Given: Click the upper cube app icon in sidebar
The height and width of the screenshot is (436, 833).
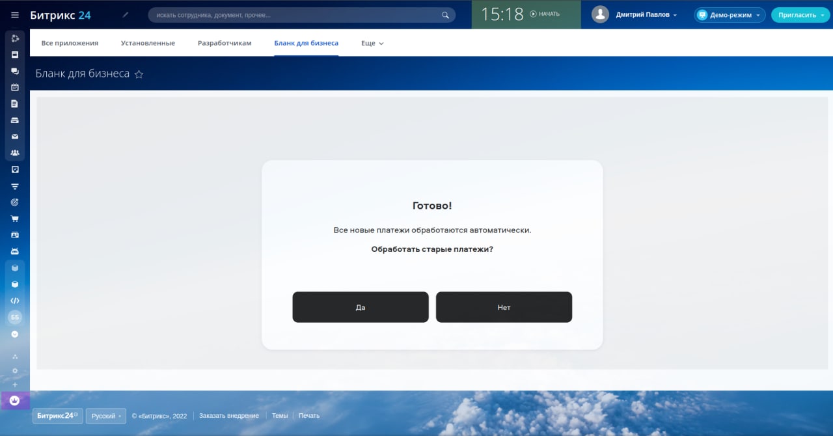Looking at the screenshot, I should point(15,268).
